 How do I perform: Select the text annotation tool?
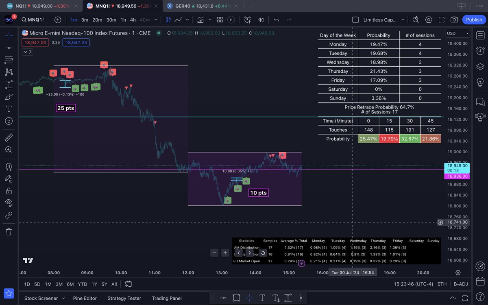click(x=9, y=109)
